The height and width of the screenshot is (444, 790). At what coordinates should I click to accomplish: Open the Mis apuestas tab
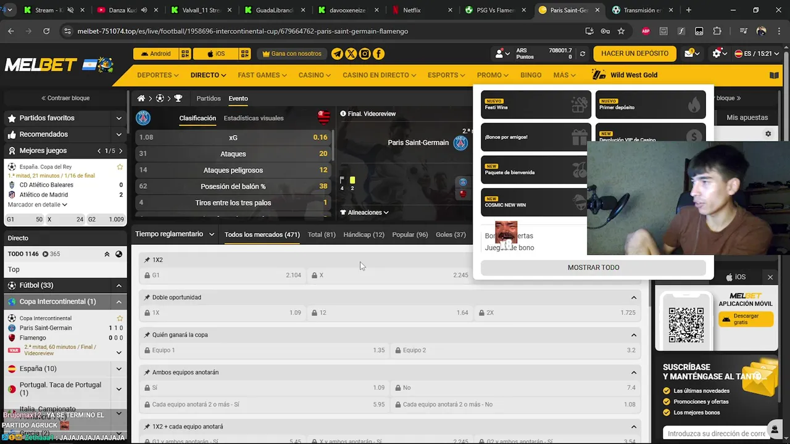pyautogui.click(x=747, y=118)
